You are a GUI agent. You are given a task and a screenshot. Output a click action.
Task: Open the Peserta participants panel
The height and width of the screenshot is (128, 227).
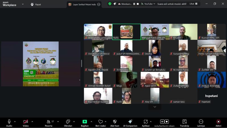(49, 122)
